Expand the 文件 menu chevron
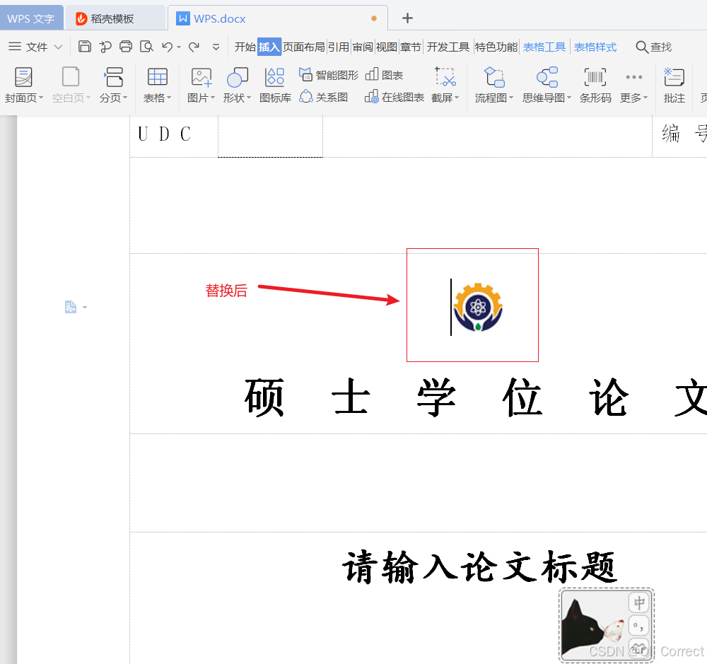Viewport: 707px width, 664px height. (x=58, y=47)
